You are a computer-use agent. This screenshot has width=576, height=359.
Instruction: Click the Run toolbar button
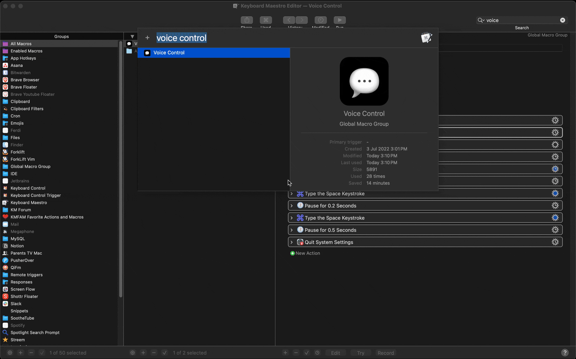click(x=340, y=20)
